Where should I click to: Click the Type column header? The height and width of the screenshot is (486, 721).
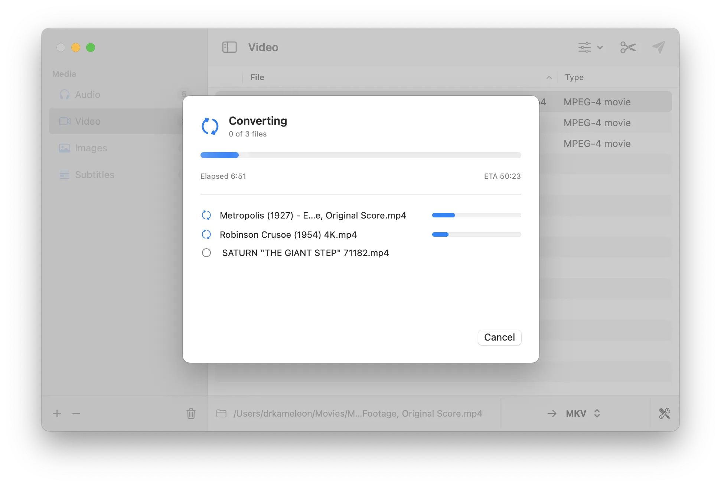[x=574, y=78]
